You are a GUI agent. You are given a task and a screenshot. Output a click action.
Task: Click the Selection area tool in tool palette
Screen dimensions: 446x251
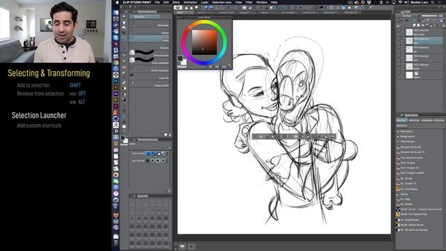tap(124, 38)
